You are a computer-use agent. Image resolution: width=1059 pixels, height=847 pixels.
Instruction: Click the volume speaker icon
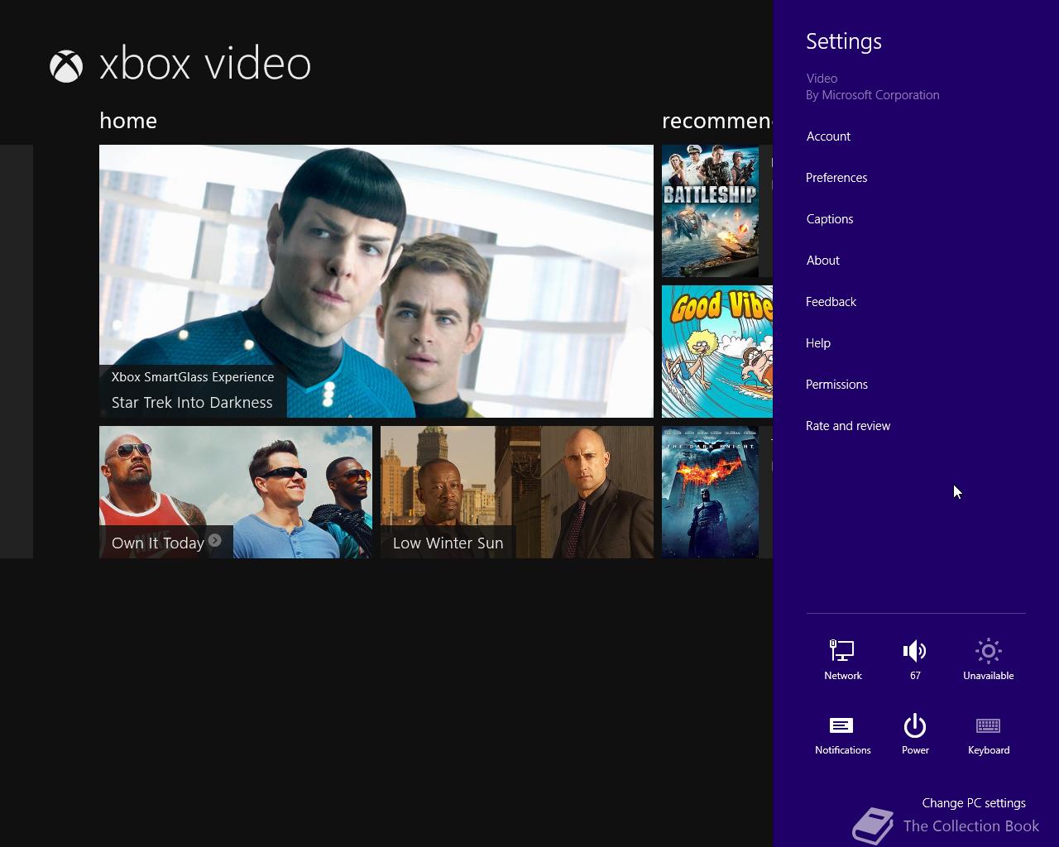[x=914, y=651]
